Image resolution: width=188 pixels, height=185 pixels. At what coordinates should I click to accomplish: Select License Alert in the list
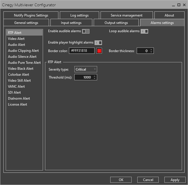pyautogui.click(x=24, y=104)
